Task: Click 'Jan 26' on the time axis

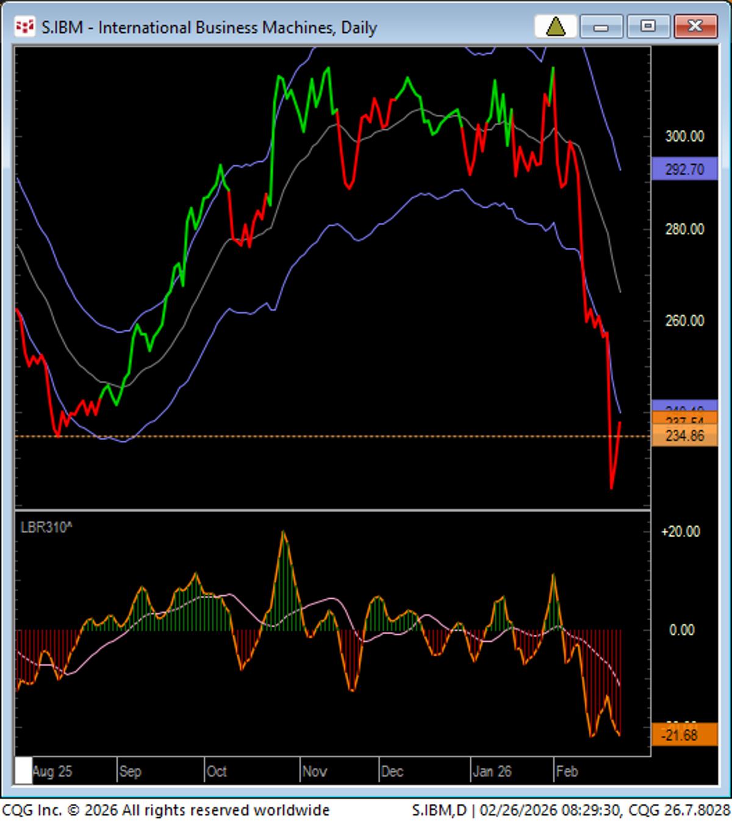Action: click(492, 771)
